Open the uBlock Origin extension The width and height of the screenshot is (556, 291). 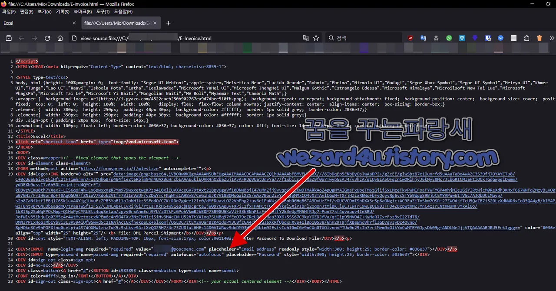[x=410, y=38]
